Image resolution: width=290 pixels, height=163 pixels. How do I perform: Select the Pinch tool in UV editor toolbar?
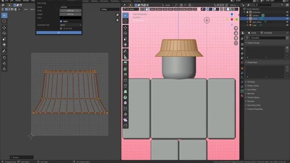pyautogui.click(x=4, y=69)
